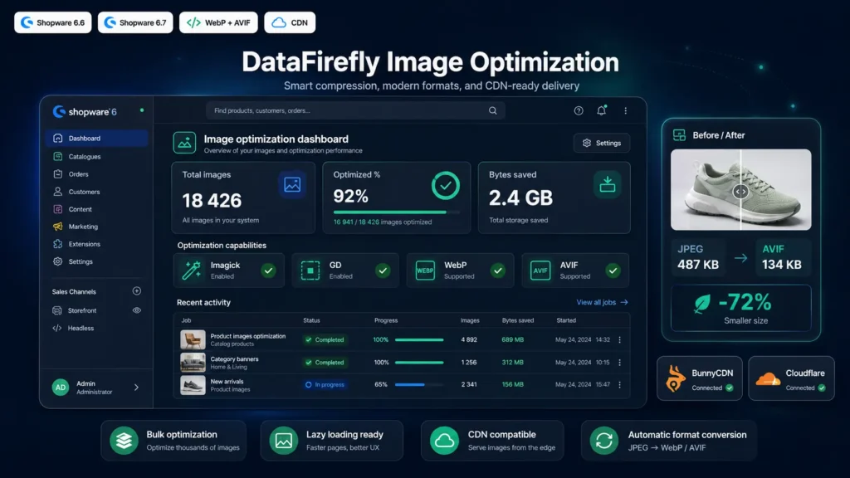Open the notifications bell
The width and height of the screenshot is (850, 478).
click(601, 110)
